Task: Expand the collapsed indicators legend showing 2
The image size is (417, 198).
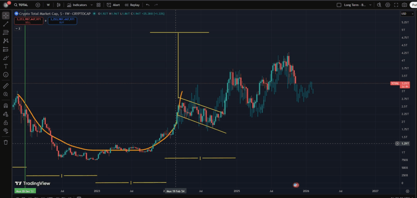Action: [18, 29]
